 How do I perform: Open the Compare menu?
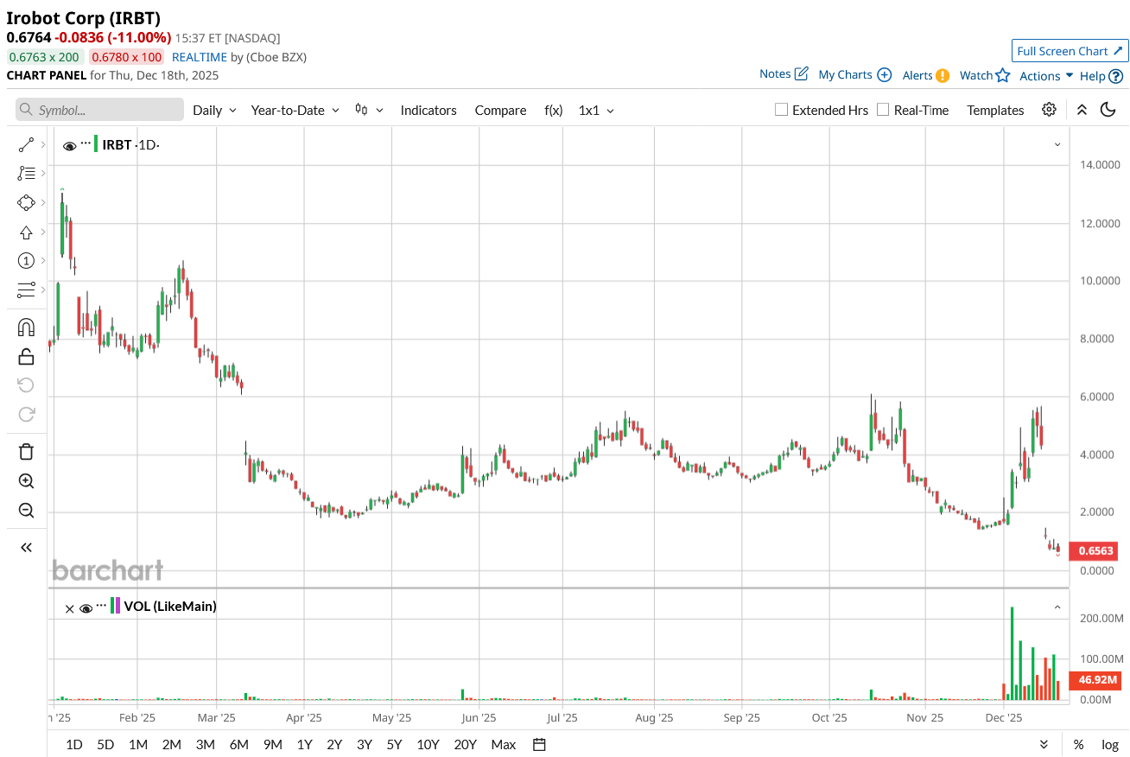click(x=500, y=110)
